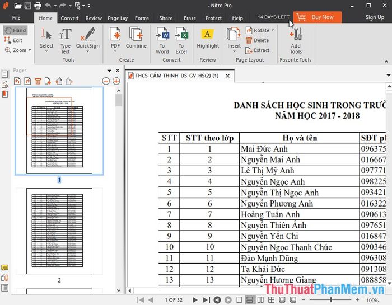Adjust the zoom slider handle

pyautogui.click(x=331, y=299)
